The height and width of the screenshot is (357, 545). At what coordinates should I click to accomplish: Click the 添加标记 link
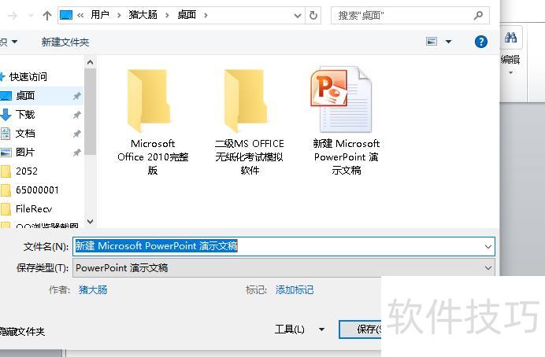[x=295, y=289]
